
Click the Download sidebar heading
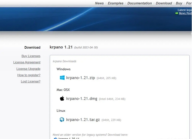pyautogui.click(x=32, y=47)
